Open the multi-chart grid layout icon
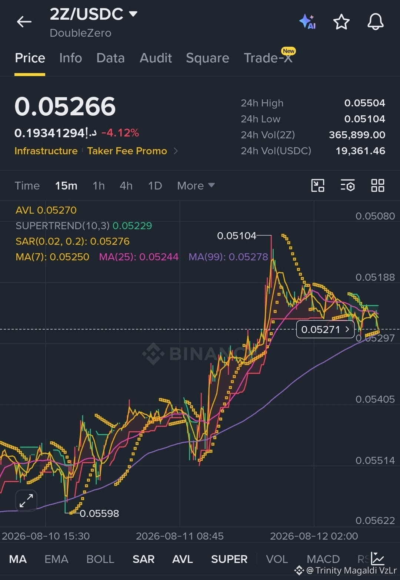Screen dimensions: 400x580 [377, 185]
